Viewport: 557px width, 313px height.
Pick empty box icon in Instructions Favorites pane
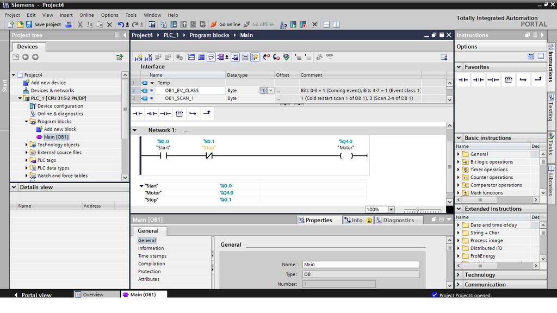pos(509,80)
